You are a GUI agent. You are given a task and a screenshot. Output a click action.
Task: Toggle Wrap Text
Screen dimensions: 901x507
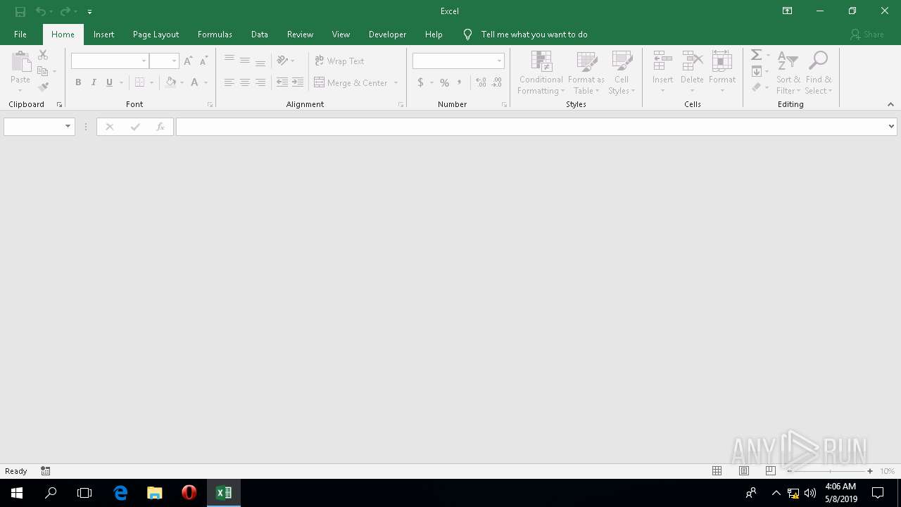pos(339,61)
